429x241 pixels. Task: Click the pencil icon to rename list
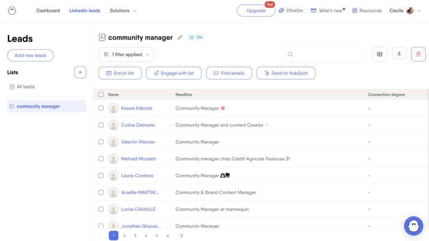(180, 37)
